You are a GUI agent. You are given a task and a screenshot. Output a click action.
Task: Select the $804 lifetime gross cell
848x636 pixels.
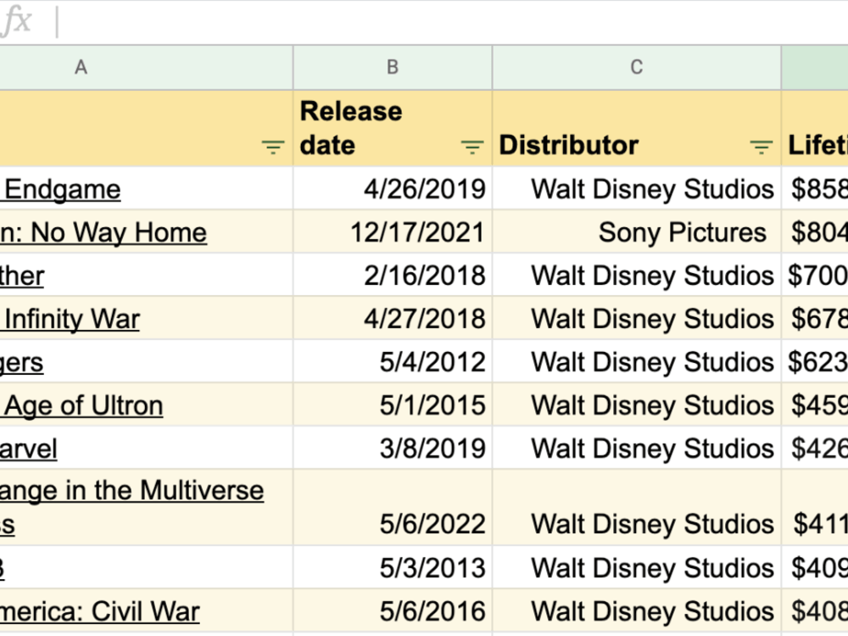tap(815, 232)
